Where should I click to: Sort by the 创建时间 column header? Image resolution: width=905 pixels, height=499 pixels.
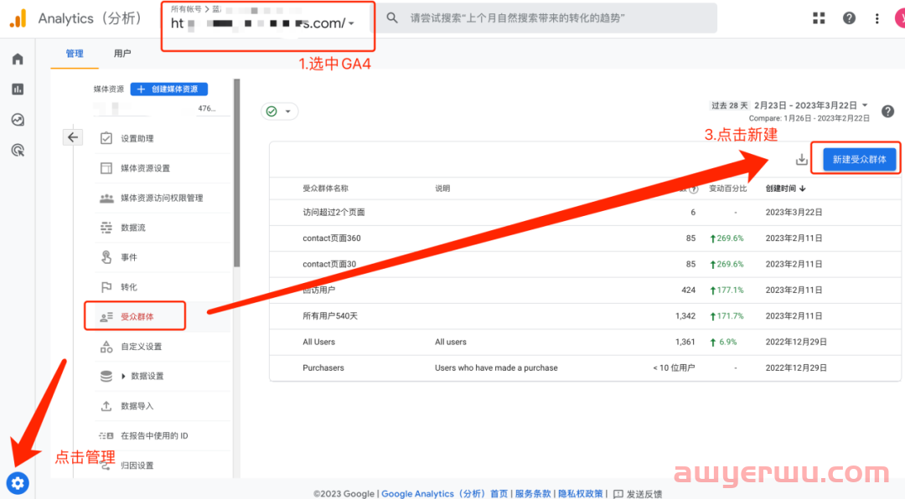tap(785, 188)
